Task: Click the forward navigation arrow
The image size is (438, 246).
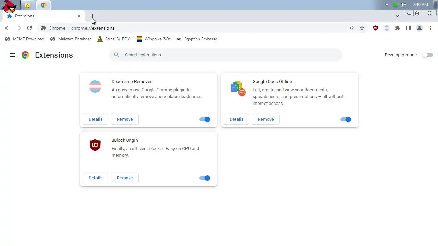Action: (x=18, y=28)
